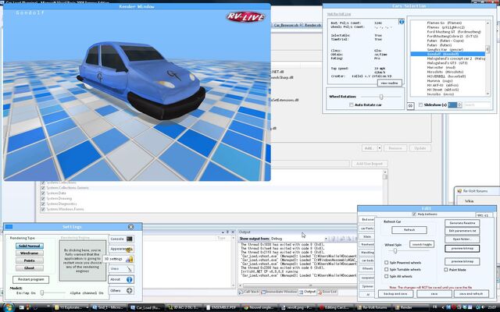Viewport: 500px width, 312px height.
Task: Switch to the Output tab
Action: pos(307,292)
